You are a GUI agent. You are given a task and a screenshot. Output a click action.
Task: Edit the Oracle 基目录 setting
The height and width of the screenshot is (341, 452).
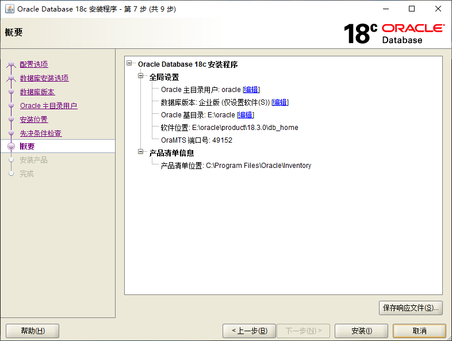246,115
